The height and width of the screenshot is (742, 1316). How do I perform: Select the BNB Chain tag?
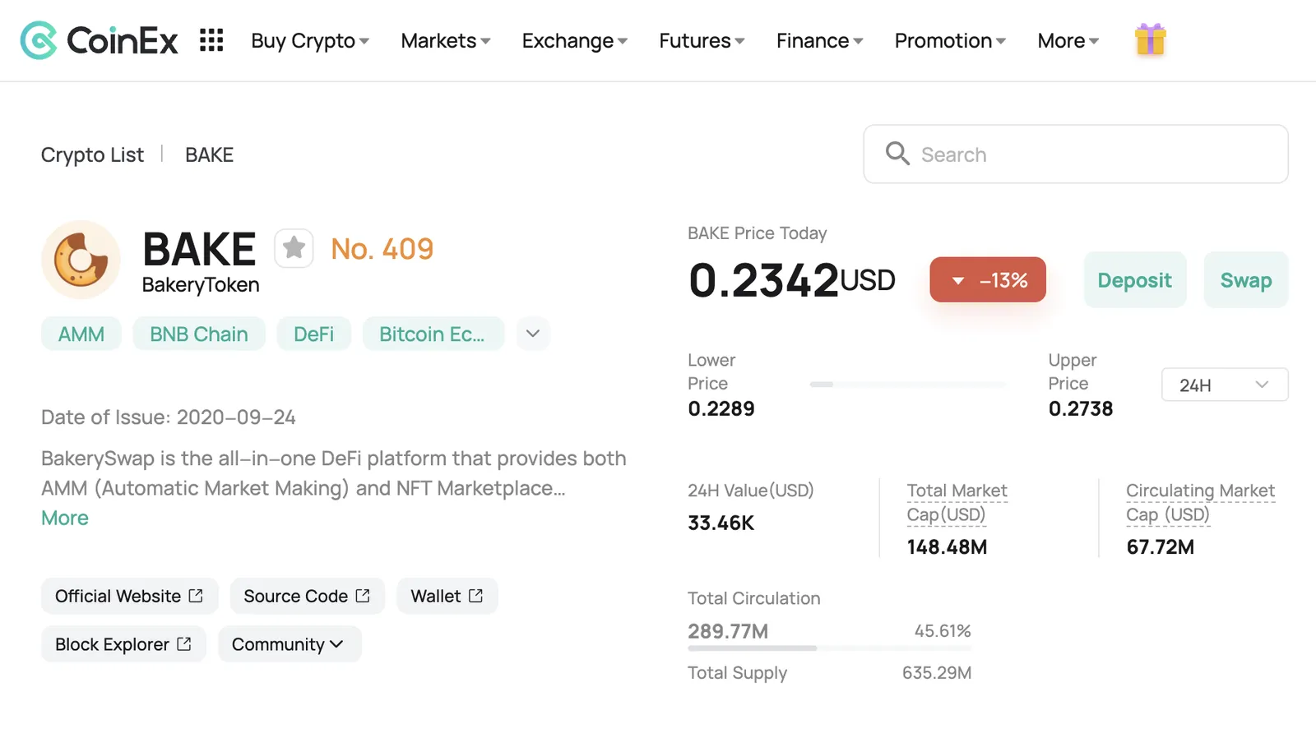click(x=199, y=334)
